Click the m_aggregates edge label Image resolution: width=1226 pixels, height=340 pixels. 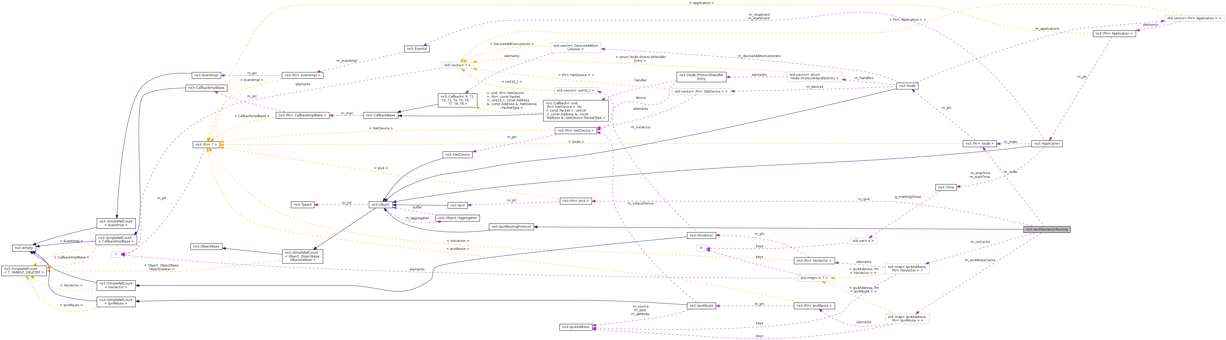[417, 218]
